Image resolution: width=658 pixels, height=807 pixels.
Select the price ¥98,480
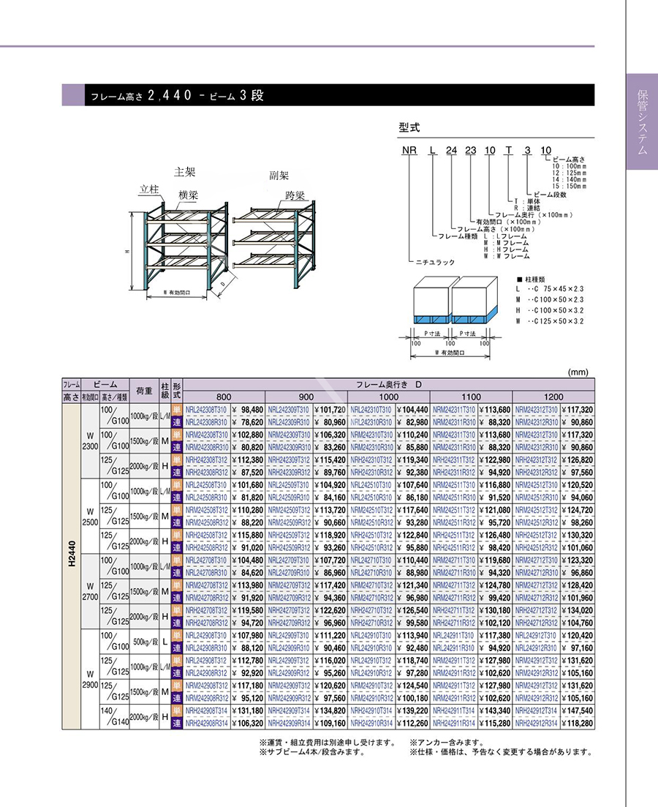pos(247,410)
